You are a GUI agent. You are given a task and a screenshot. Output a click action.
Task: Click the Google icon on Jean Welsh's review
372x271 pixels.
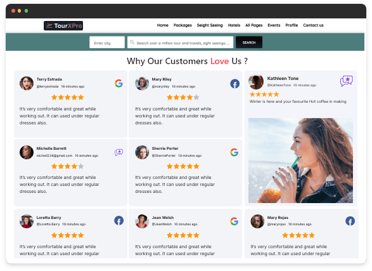(234, 221)
